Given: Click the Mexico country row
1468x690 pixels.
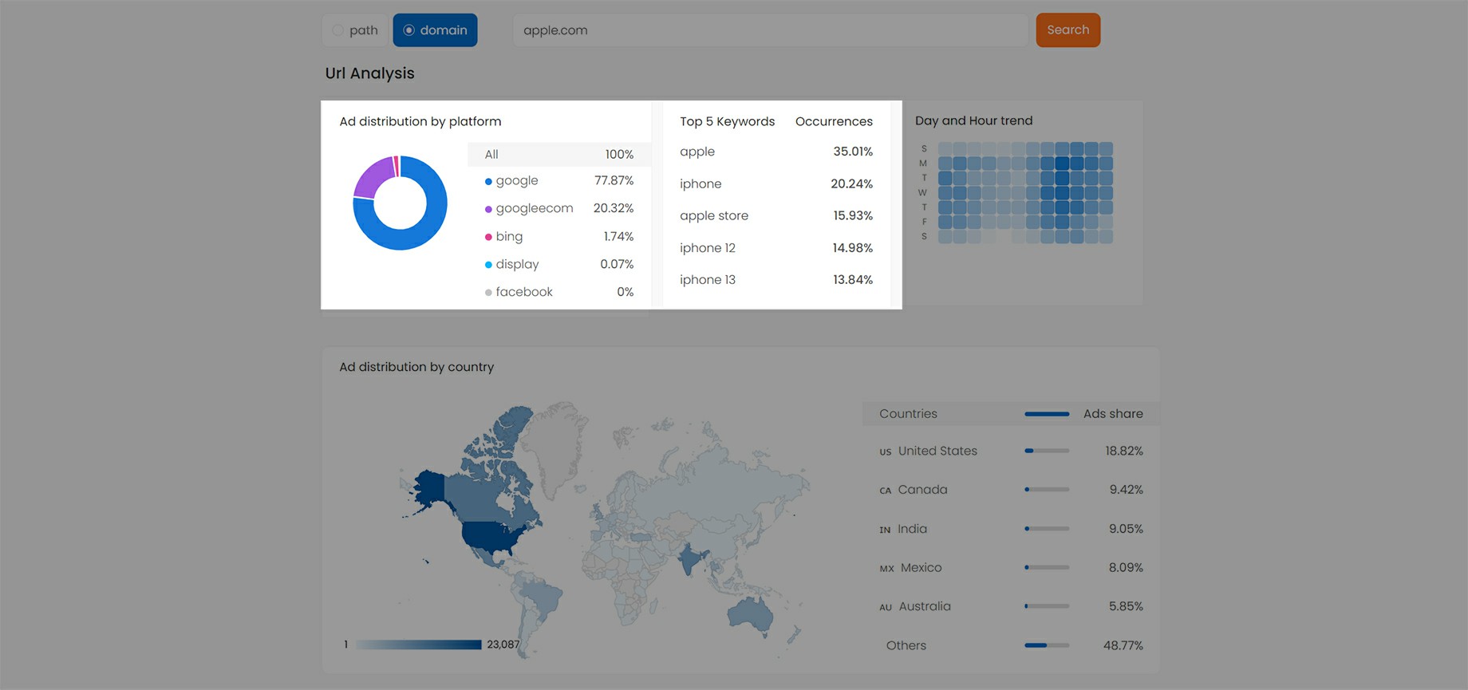Looking at the screenshot, I should pos(1011,568).
